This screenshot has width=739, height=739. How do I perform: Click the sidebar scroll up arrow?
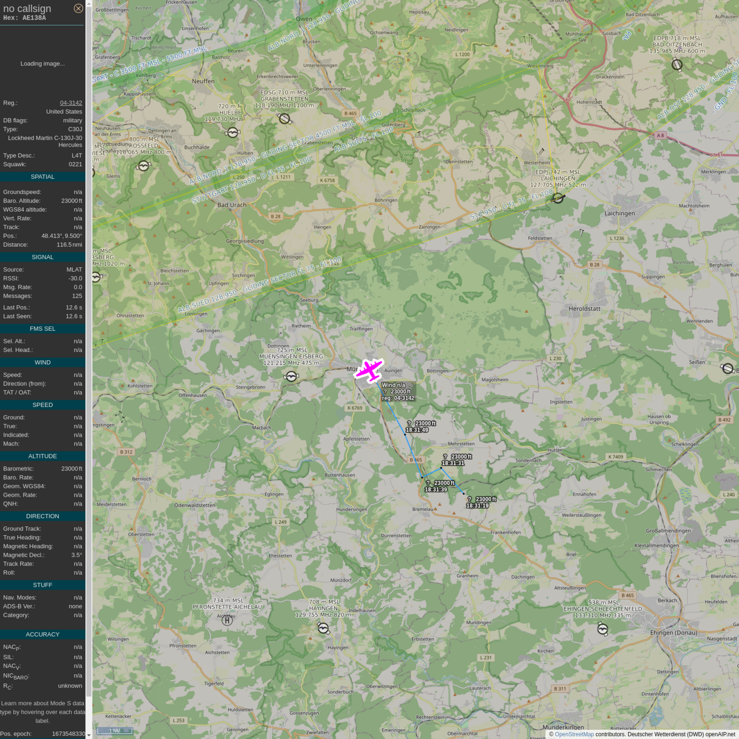point(89,4)
